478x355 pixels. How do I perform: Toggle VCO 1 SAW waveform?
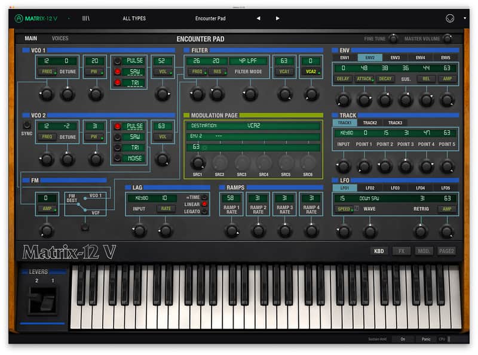[x=117, y=72]
